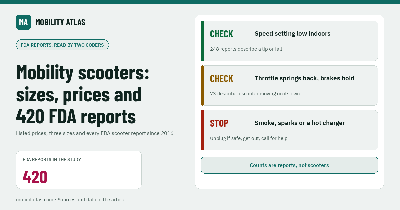Click the headline about mobility scooters
The width and height of the screenshot is (400, 210).
click(83, 94)
